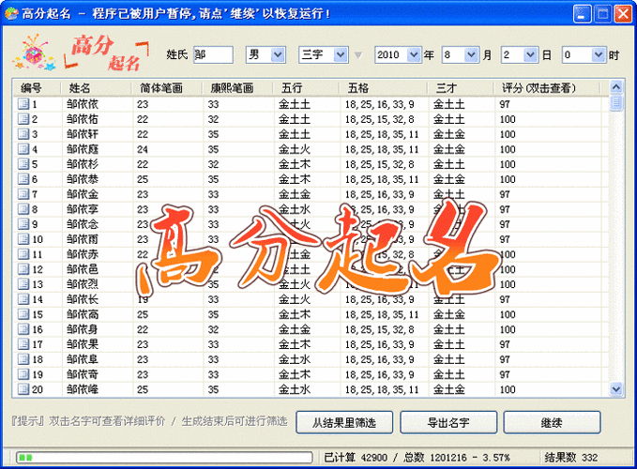Image resolution: width=637 pixels, height=469 pixels.
Task: Click the row icon for entry 20
Action: coord(23,389)
